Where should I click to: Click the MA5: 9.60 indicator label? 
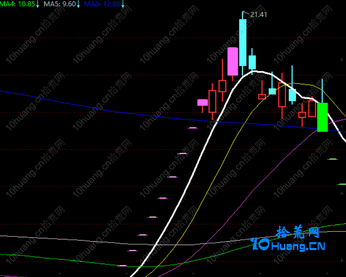point(59,4)
